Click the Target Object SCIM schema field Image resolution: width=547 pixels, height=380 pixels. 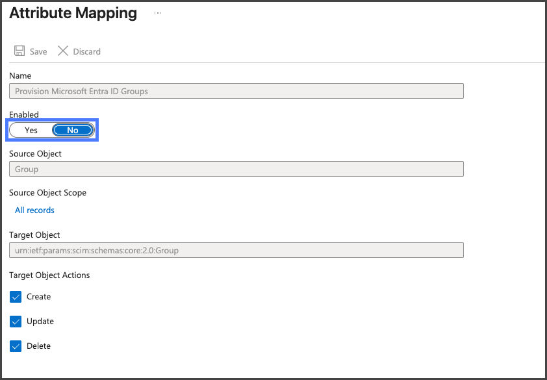[236, 251]
